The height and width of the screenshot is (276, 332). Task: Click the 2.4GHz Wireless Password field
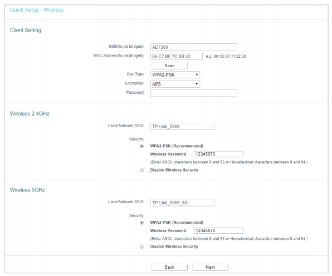[x=219, y=154]
